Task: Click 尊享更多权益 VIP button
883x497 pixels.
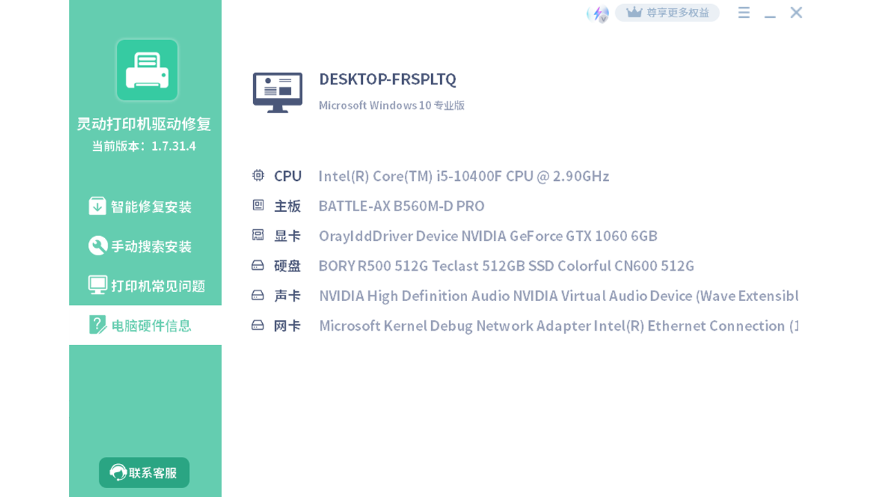Action: pos(667,12)
